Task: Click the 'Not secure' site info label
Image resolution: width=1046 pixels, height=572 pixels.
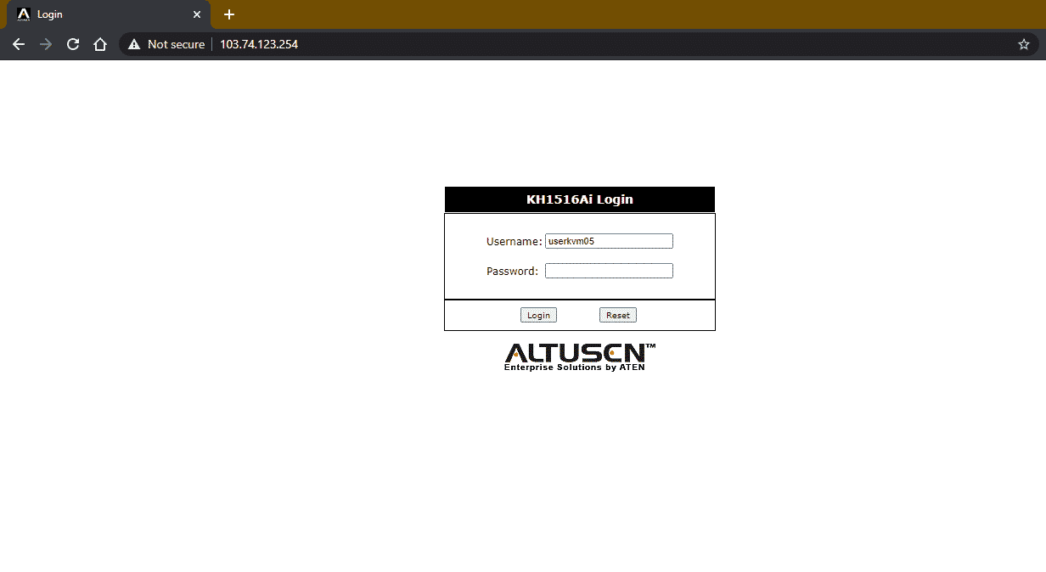Action: (176, 44)
